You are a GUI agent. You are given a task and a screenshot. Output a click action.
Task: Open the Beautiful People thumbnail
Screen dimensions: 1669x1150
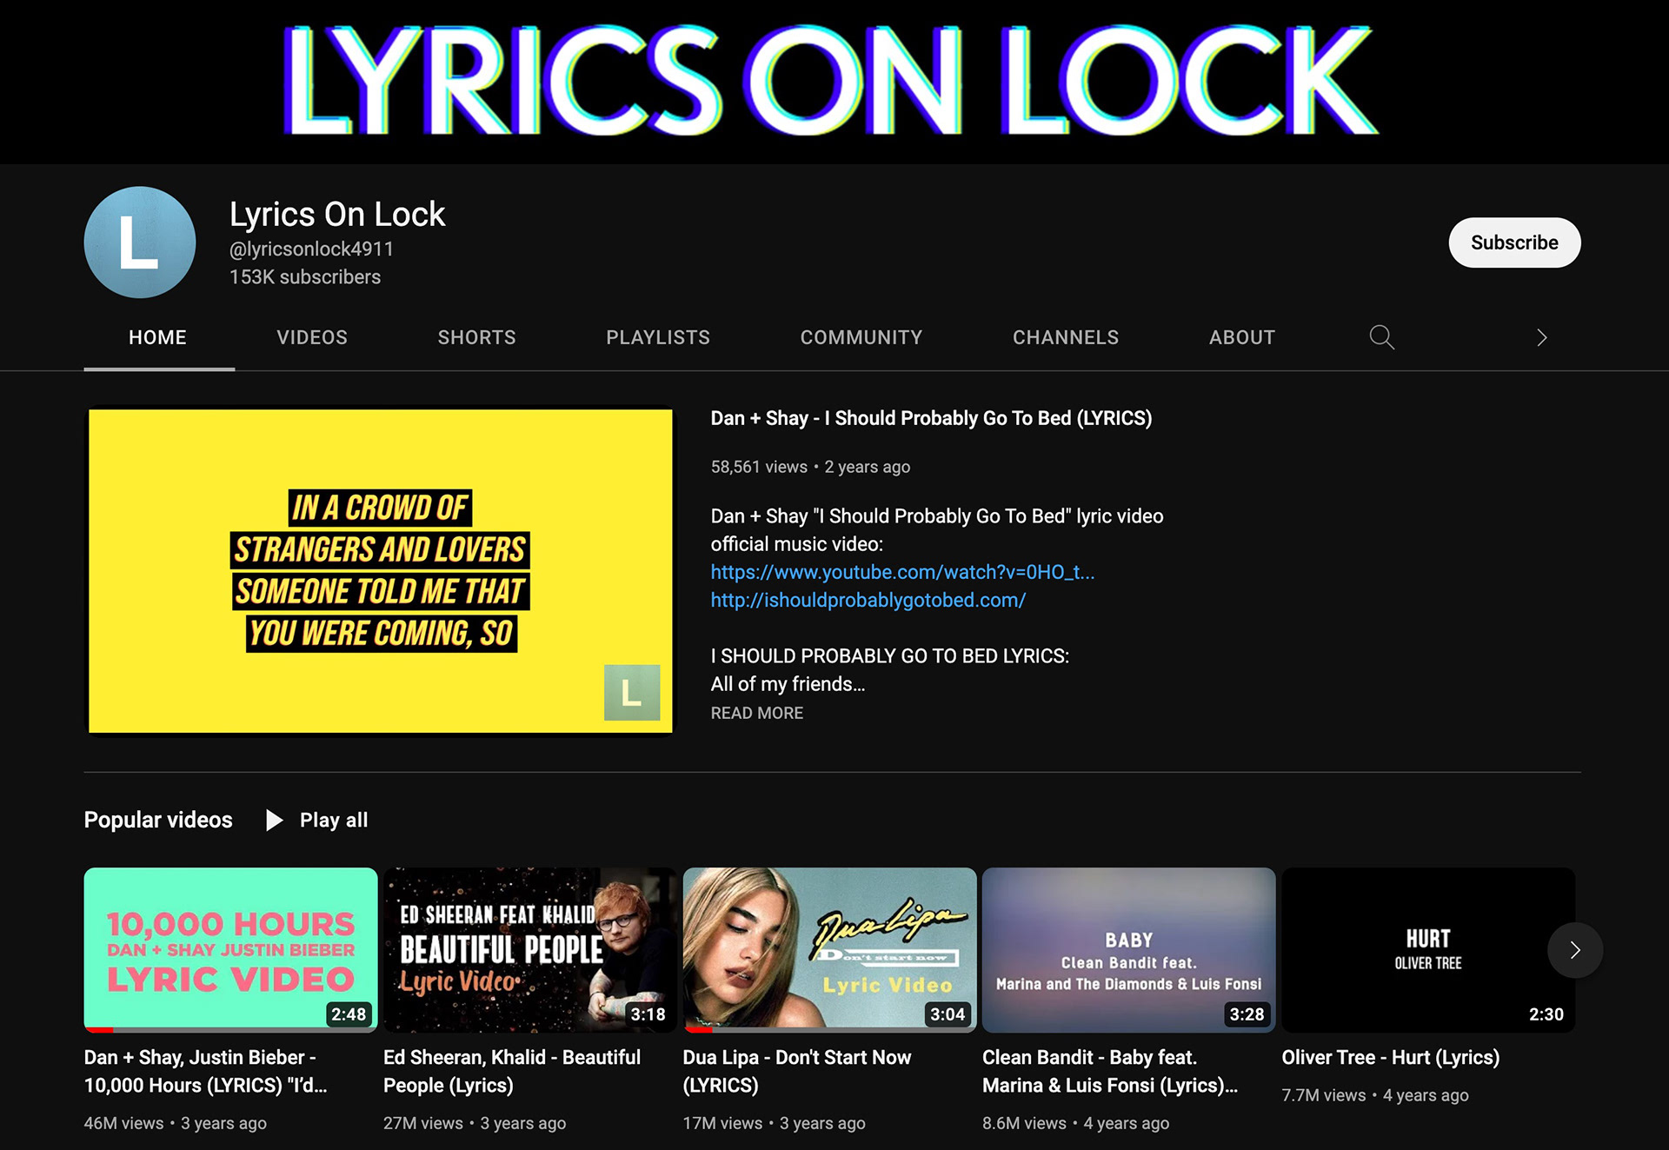[x=530, y=950]
